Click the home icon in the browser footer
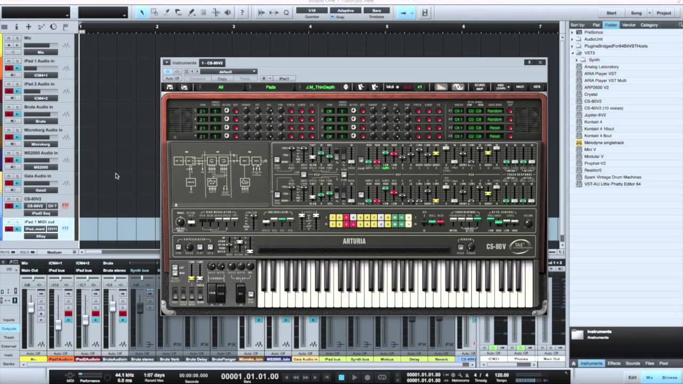Viewport: 683px width, 384px height. [574, 363]
